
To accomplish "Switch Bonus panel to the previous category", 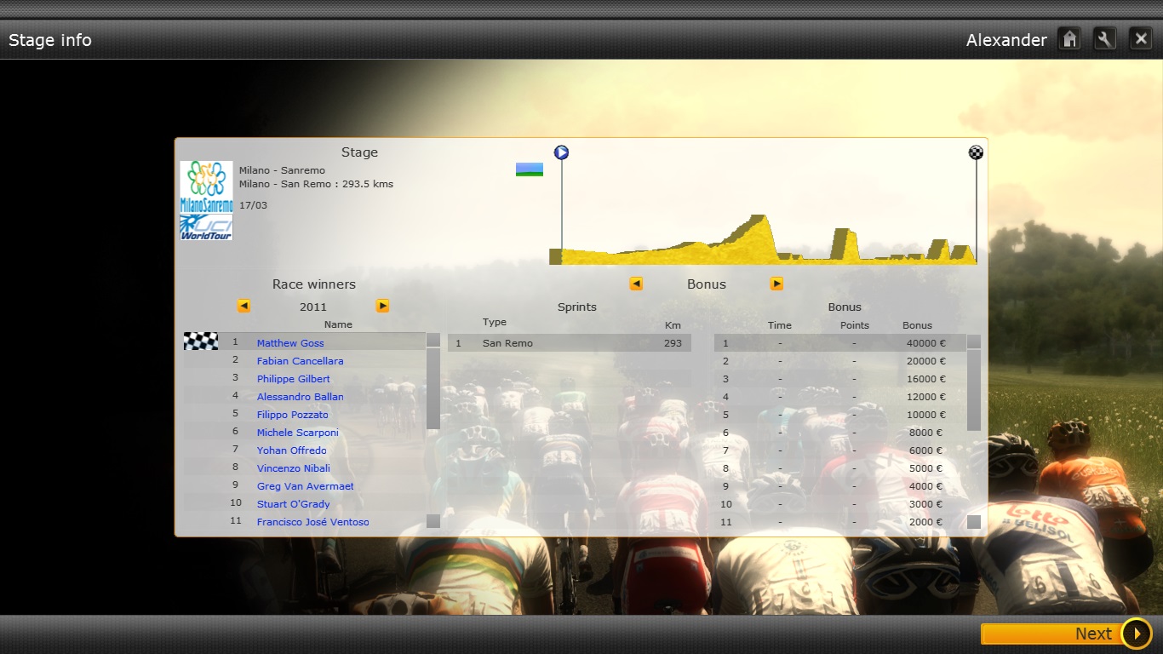I will click(x=636, y=284).
